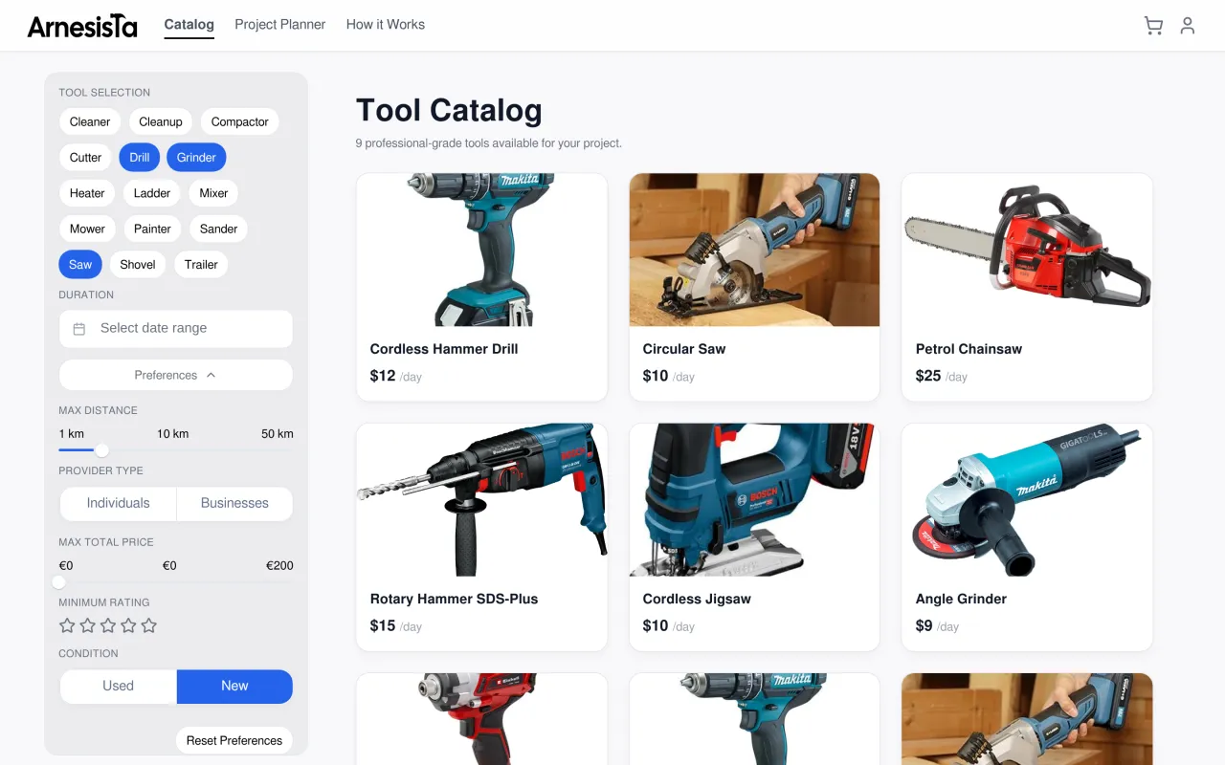Image resolution: width=1225 pixels, height=765 pixels.
Task: Toggle the Cleaner tool filter
Action: tap(90, 121)
